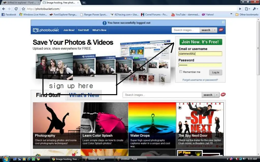The width and height of the screenshot is (260, 162).
Task: Open the Yahoo! bookmark
Action: pyautogui.click(x=208, y=14)
